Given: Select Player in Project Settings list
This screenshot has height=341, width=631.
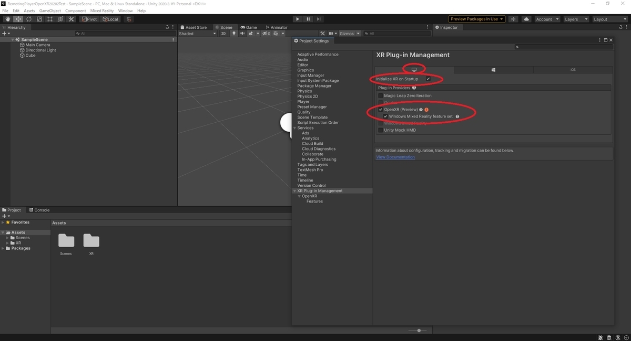Looking at the screenshot, I should (303, 102).
